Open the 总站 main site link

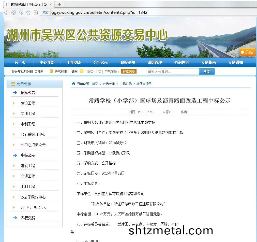tap(247, 52)
